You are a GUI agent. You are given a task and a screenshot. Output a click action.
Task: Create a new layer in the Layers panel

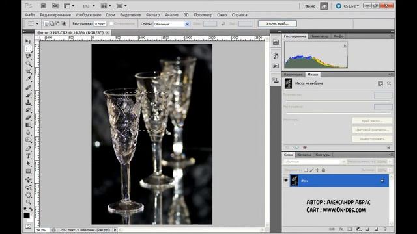[x=376, y=229]
